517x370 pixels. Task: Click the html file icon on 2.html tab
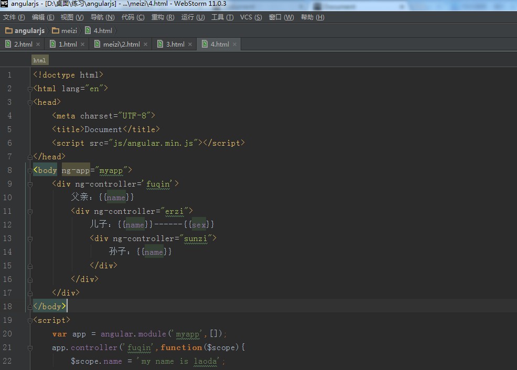click(x=8, y=44)
